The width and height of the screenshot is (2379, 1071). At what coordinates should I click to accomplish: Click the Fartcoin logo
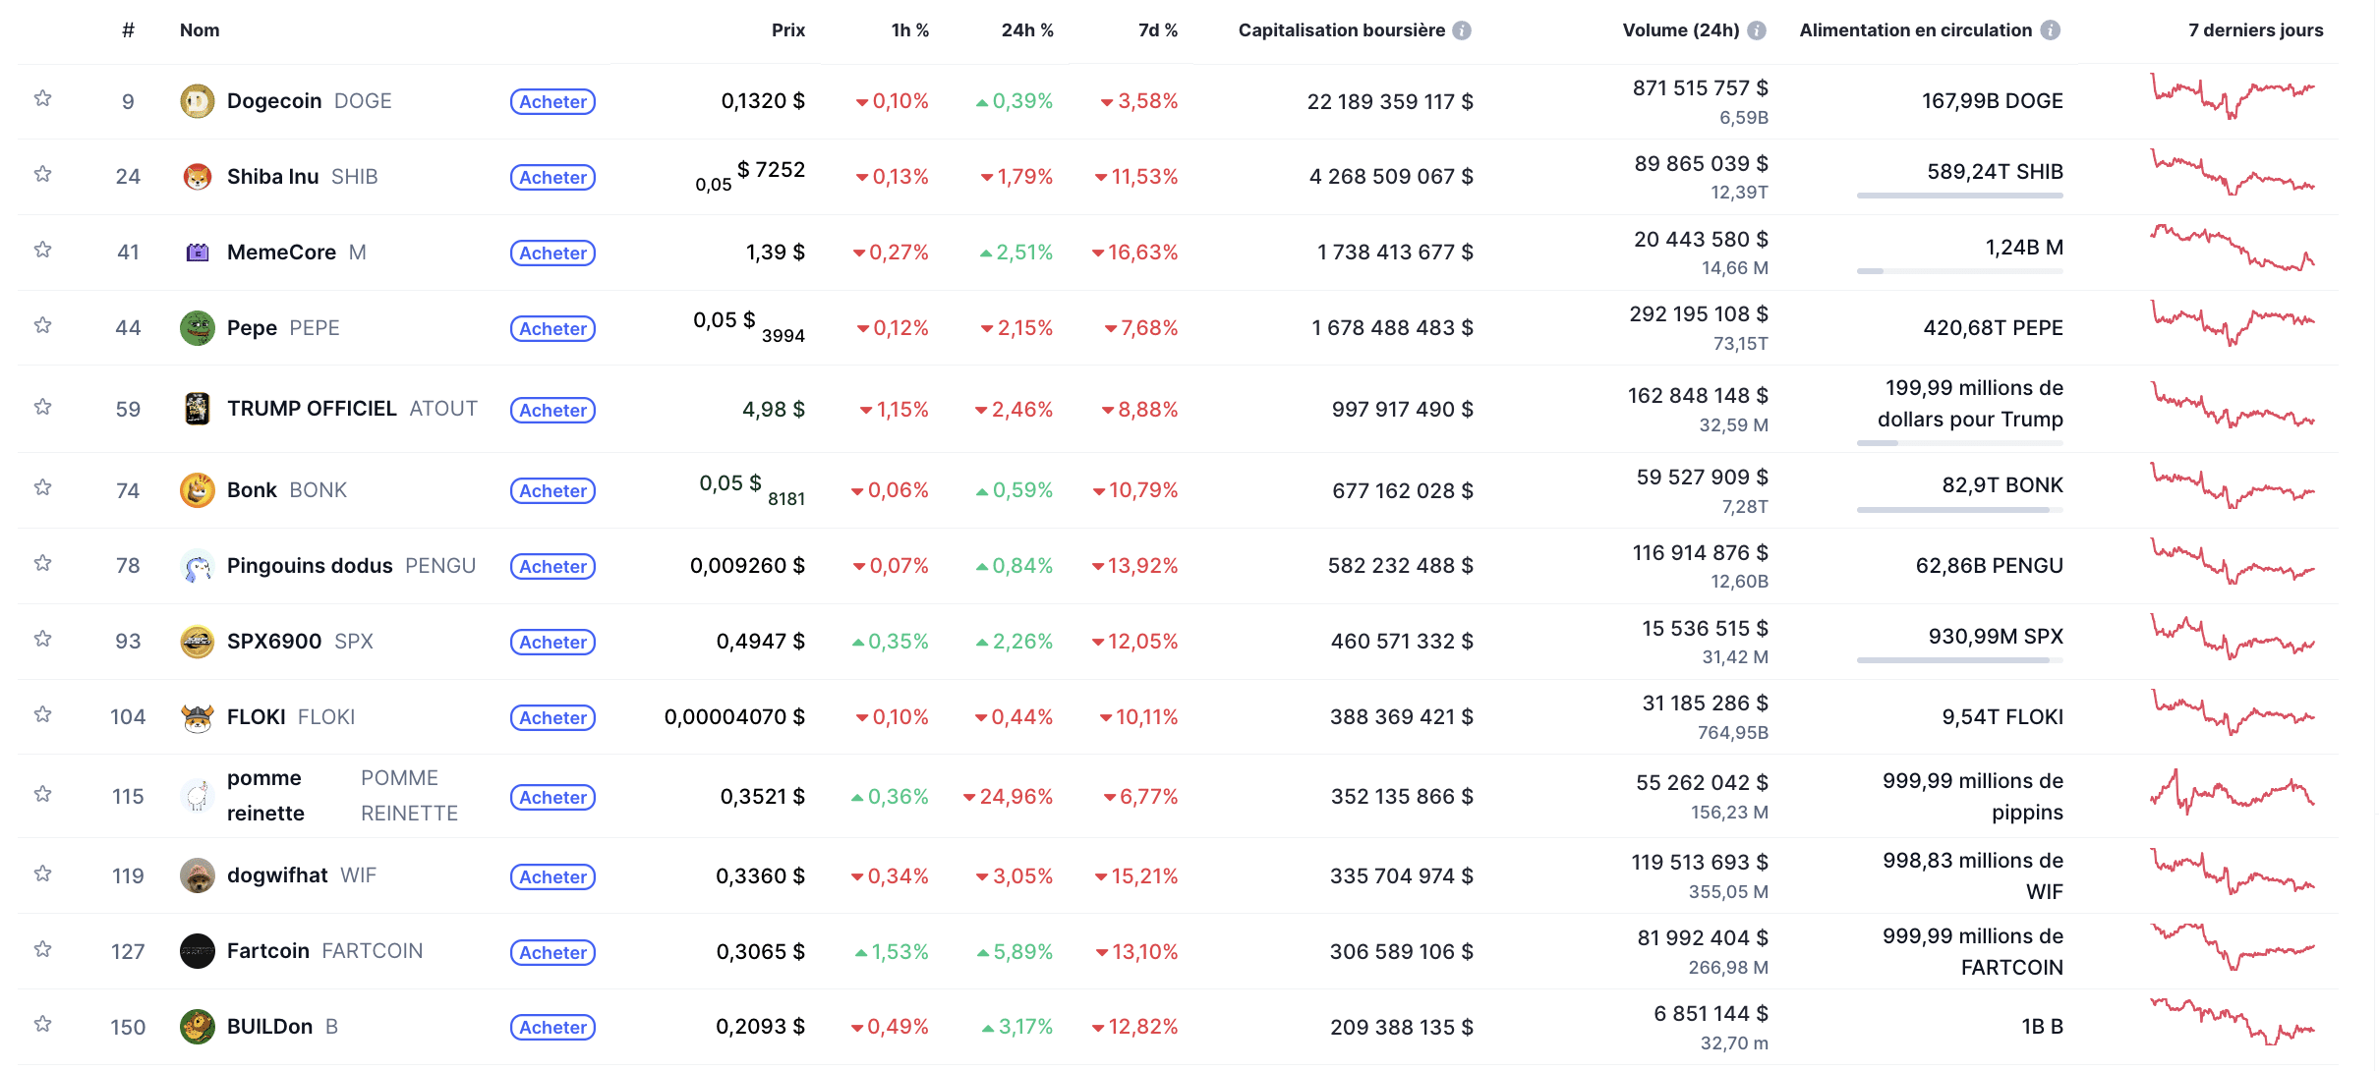[x=198, y=951]
